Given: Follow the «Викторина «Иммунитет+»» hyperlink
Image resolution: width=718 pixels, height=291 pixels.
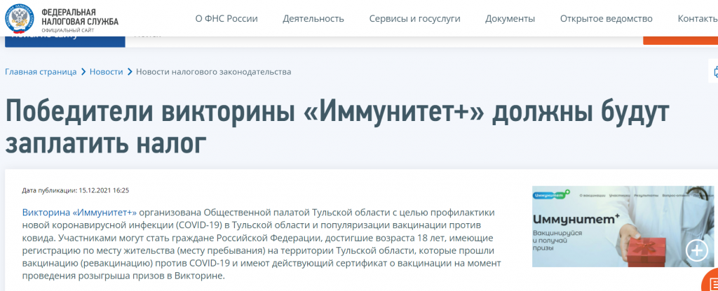Looking at the screenshot, I should pyautogui.click(x=79, y=212).
